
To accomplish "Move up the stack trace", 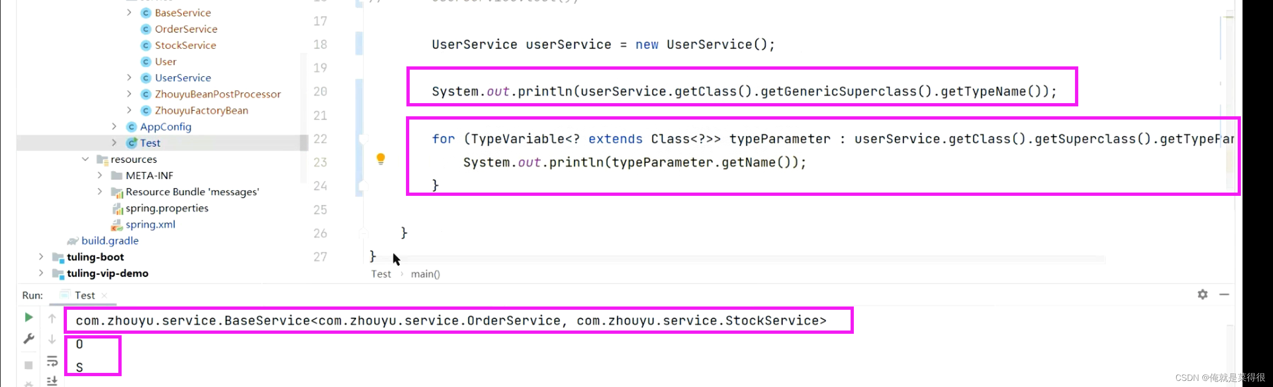I will click(x=52, y=318).
